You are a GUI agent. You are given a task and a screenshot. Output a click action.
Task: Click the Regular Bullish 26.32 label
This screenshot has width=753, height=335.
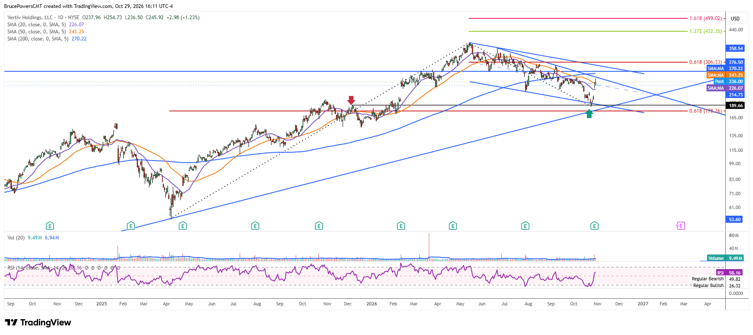[x=717, y=286]
